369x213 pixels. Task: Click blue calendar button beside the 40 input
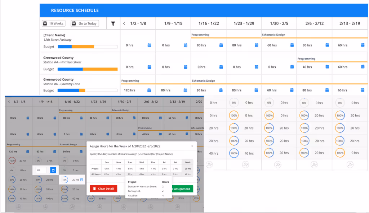coord(53,170)
